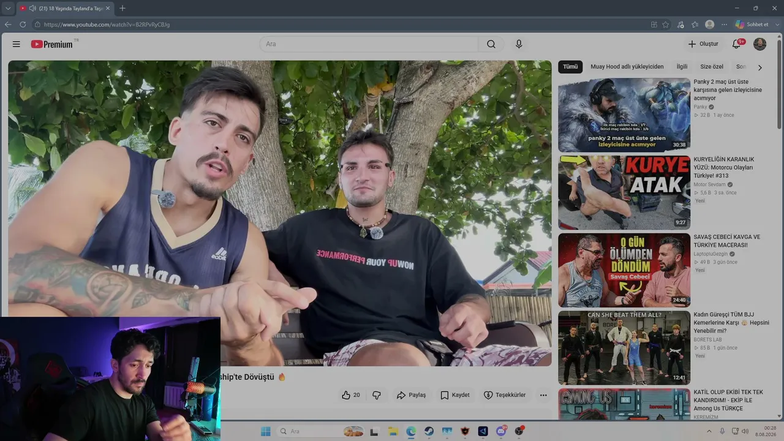Open YouTube notifications bell
Viewport: 784px width, 441px height.
[x=737, y=44]
